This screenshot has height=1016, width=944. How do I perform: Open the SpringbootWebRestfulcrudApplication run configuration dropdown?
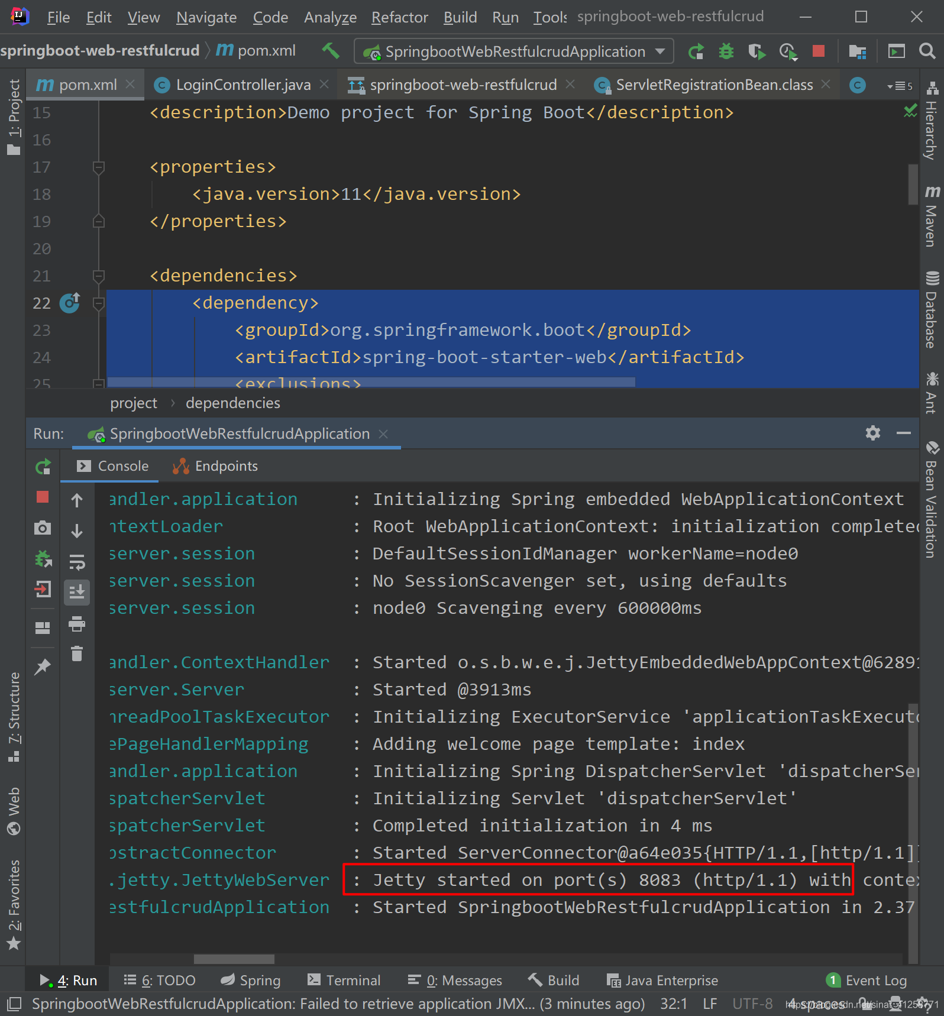513,51
